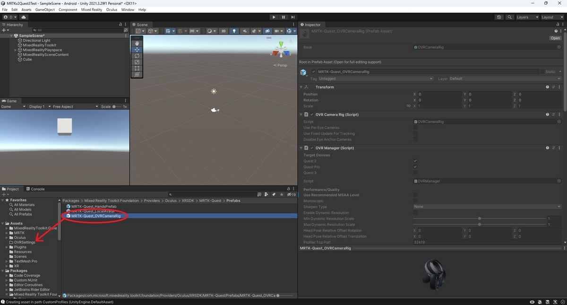Open the GameObject menu
Viewport: 567px width, 305px height.
point(45,9)
